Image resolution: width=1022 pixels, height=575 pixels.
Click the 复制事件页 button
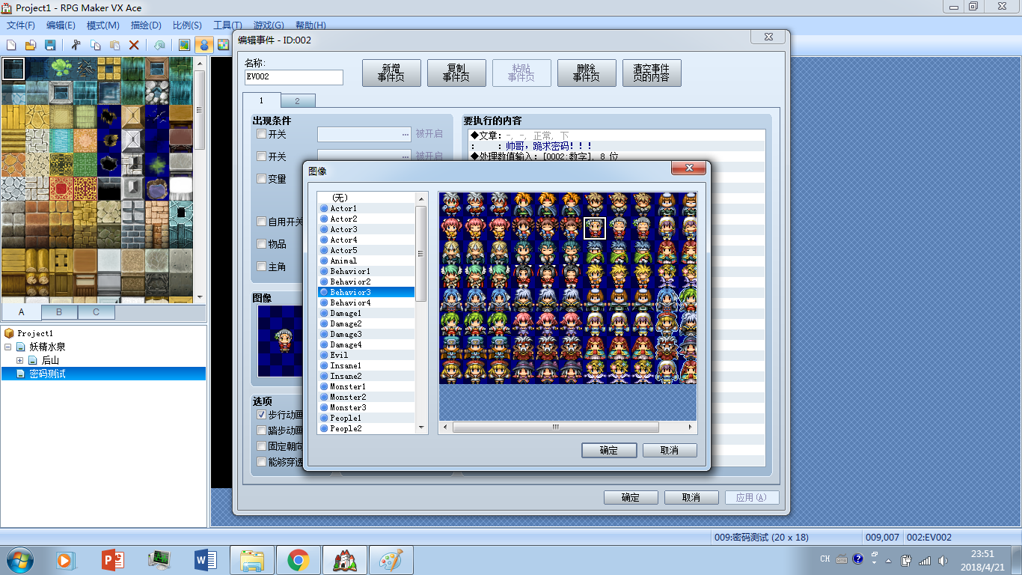[x=456, y=73]
